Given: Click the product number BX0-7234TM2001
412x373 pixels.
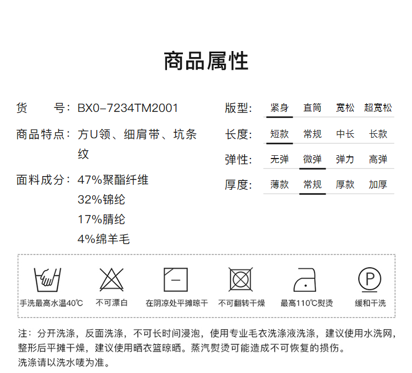Looking at the screenshot, I should tap(128, 108).
